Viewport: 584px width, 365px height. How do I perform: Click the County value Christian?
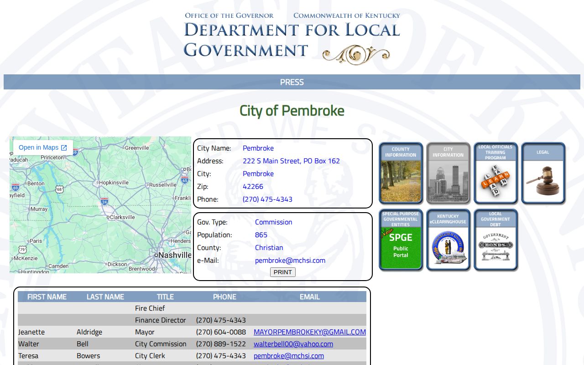click(269, 248)
